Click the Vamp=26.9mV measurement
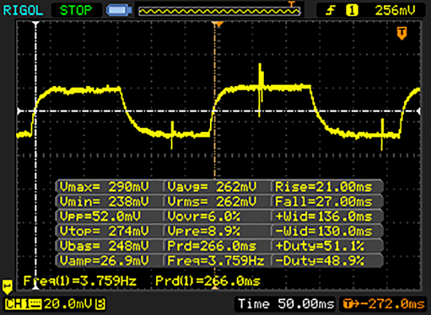The height and width of the screenshot is (315, 431). tap(104, 260)
